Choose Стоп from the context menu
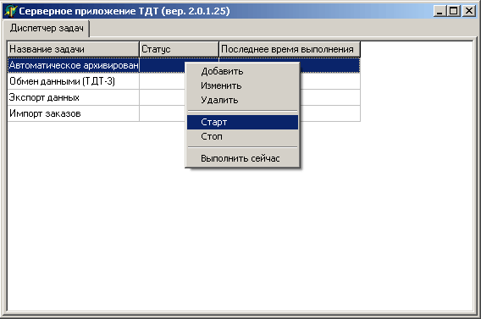 242,136
